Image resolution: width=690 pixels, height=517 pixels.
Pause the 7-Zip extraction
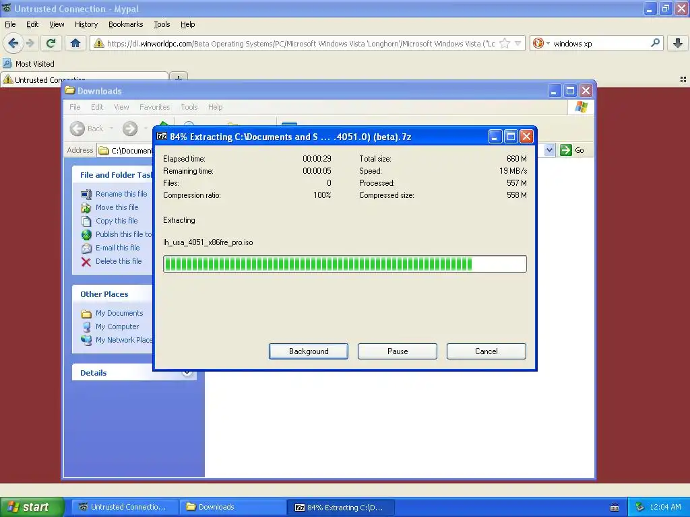398,351
